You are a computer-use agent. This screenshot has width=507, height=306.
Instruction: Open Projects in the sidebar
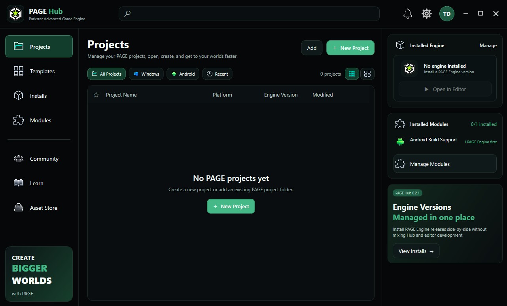click(x=39, y=46)
